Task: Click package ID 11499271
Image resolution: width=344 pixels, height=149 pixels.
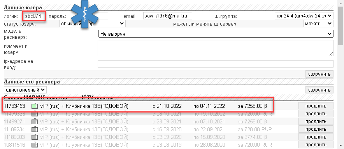Action: click(14, 122)
